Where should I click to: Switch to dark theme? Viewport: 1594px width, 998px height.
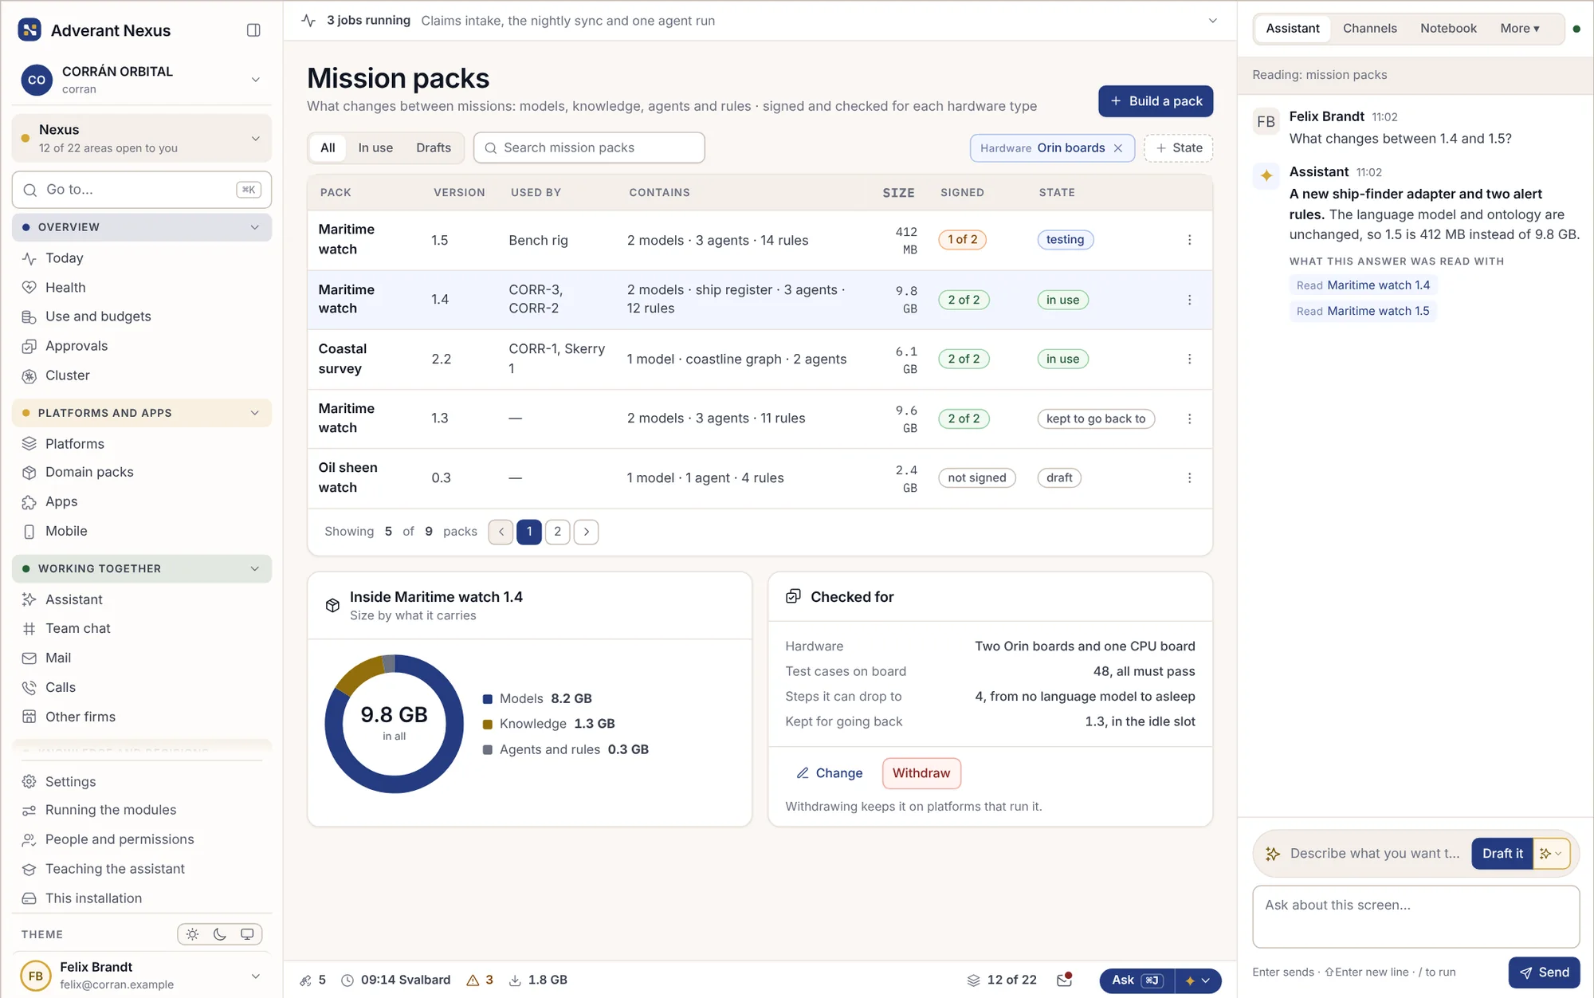tap(220, 934)
